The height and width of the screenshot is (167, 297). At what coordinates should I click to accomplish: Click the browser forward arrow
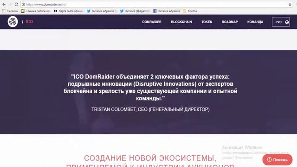(x=10, y=4)
